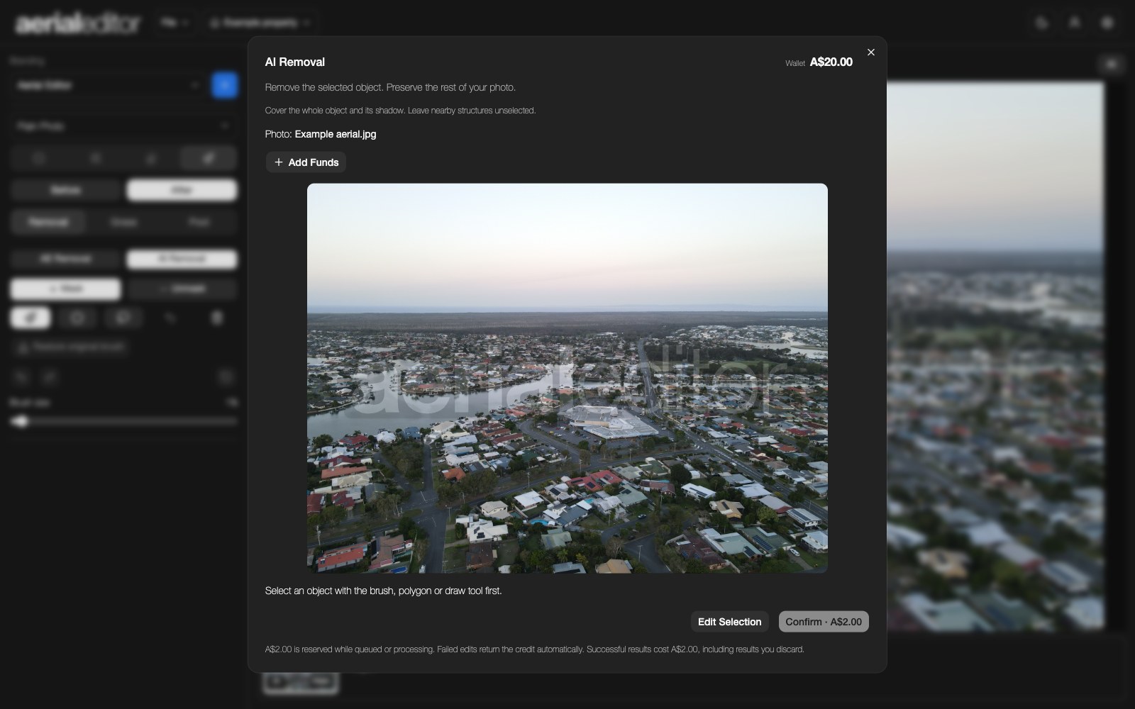
Task: Click the 'Select an object with the brush' message
Action: pyautogui.click(x=384, y=591)
